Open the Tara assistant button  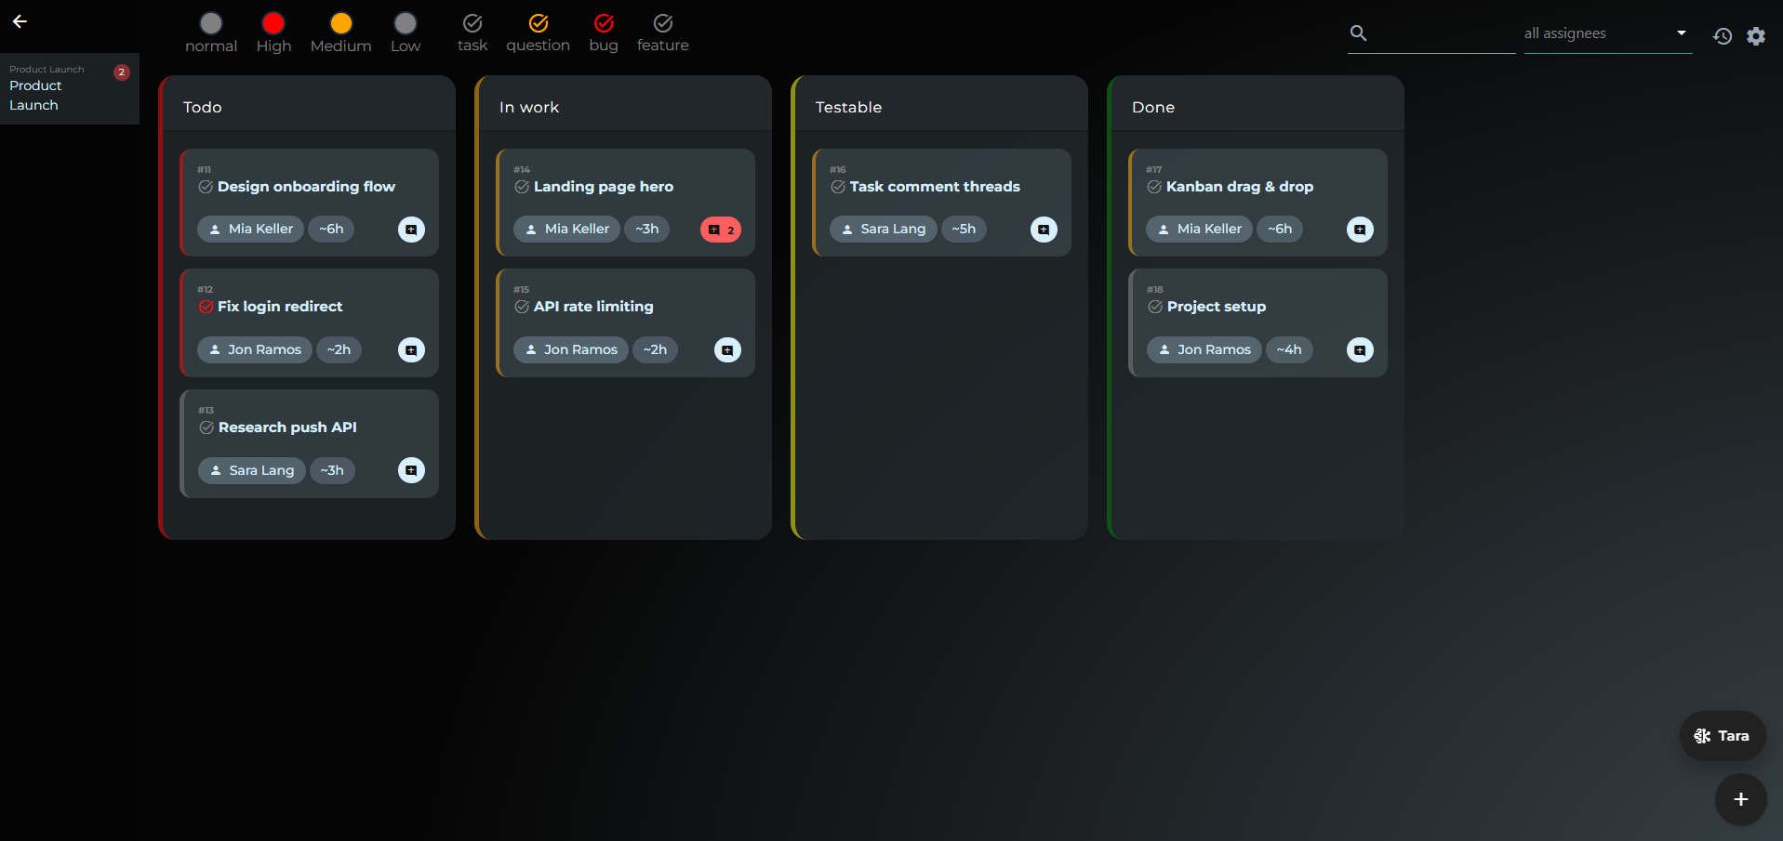coord(1723,736)
